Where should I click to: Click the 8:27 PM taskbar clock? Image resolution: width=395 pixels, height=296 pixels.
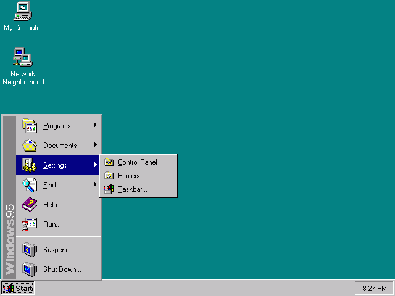tap(375, 289)
